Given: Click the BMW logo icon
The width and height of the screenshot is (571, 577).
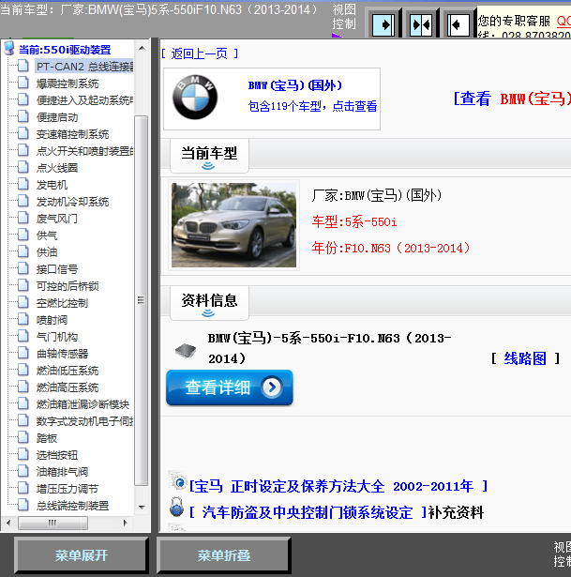Looking at the screenshot, I should tap(195, 99).
